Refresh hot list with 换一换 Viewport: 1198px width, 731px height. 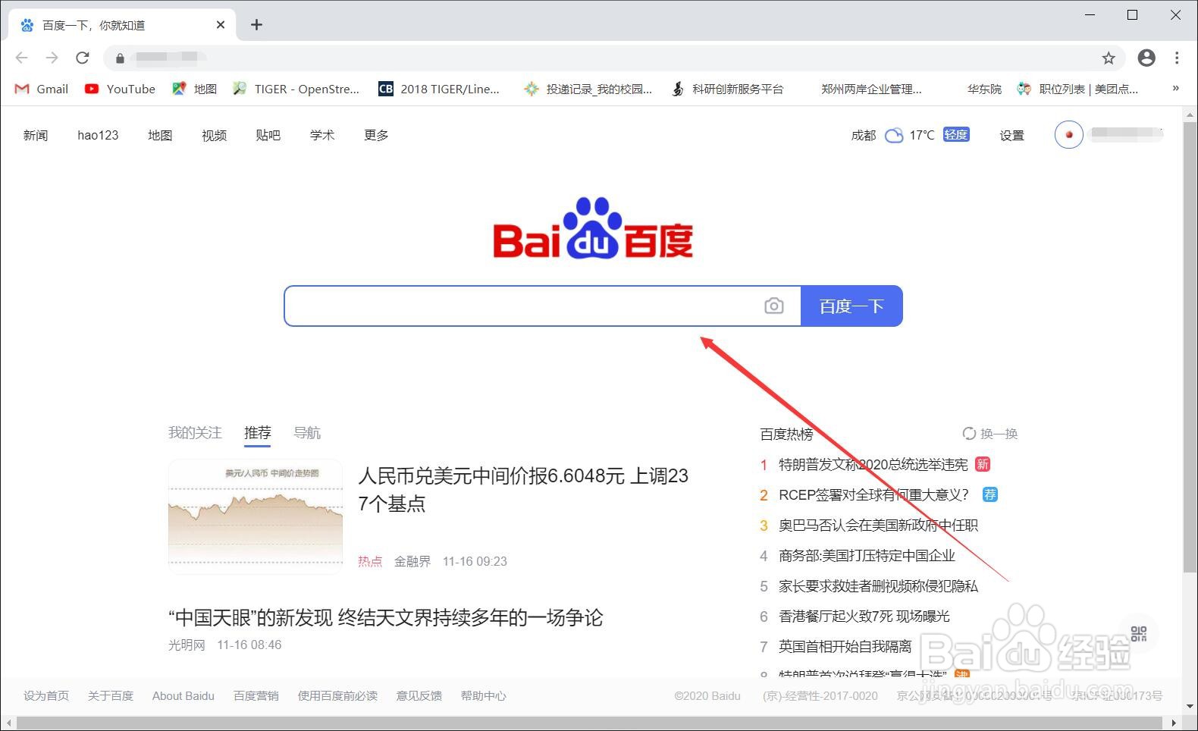point(990,434)
